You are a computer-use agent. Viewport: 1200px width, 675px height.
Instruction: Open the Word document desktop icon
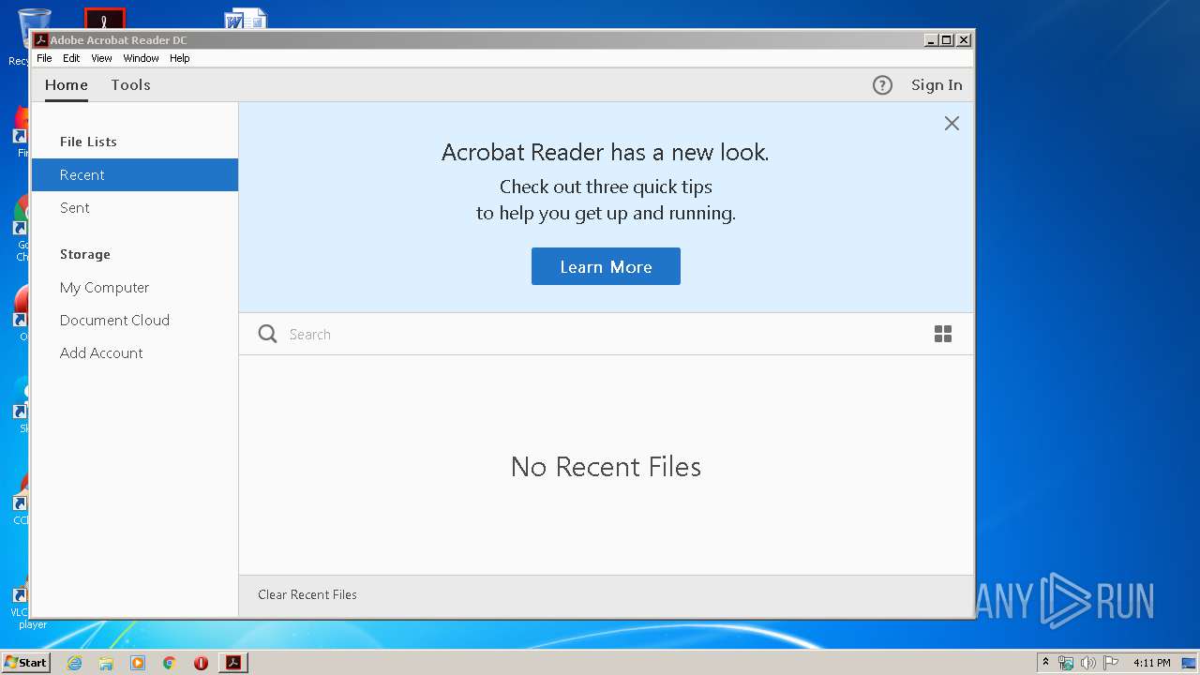click(x=246, y=19)
